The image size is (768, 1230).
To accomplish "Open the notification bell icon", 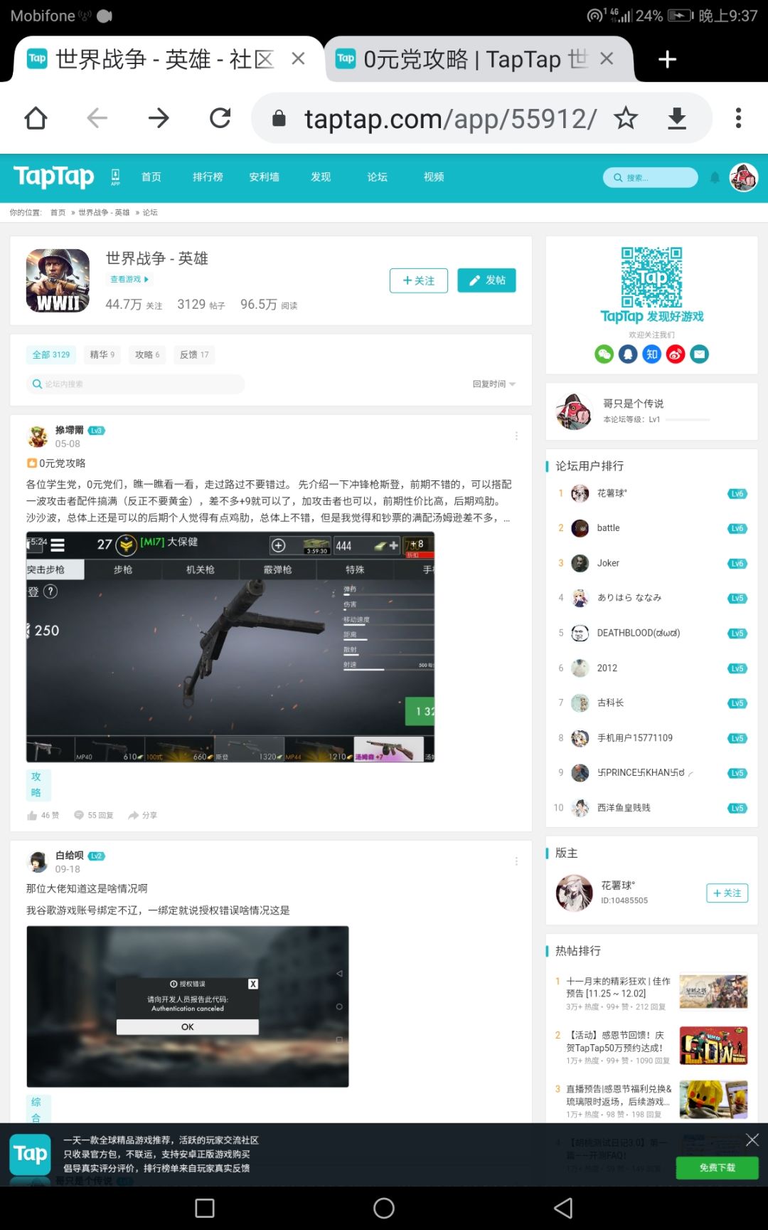I will click(715, 178).
